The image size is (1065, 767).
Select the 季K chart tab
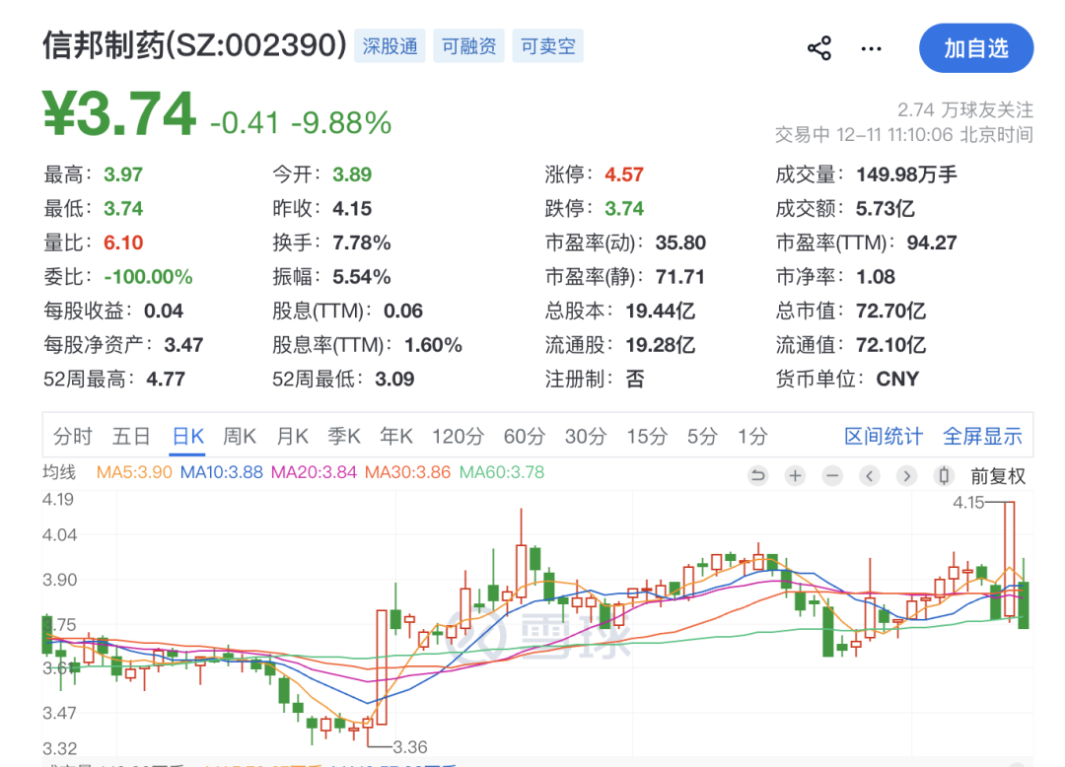coord(344,436)
